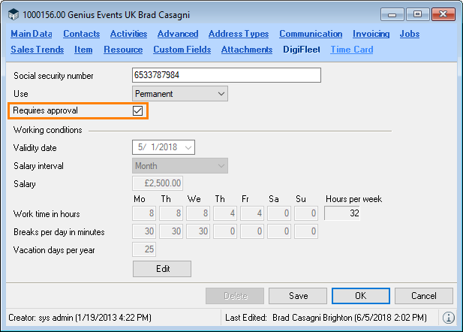Expand the Validity date picker
The height and width of the screenshot is (332, 463).
(188, 148)
